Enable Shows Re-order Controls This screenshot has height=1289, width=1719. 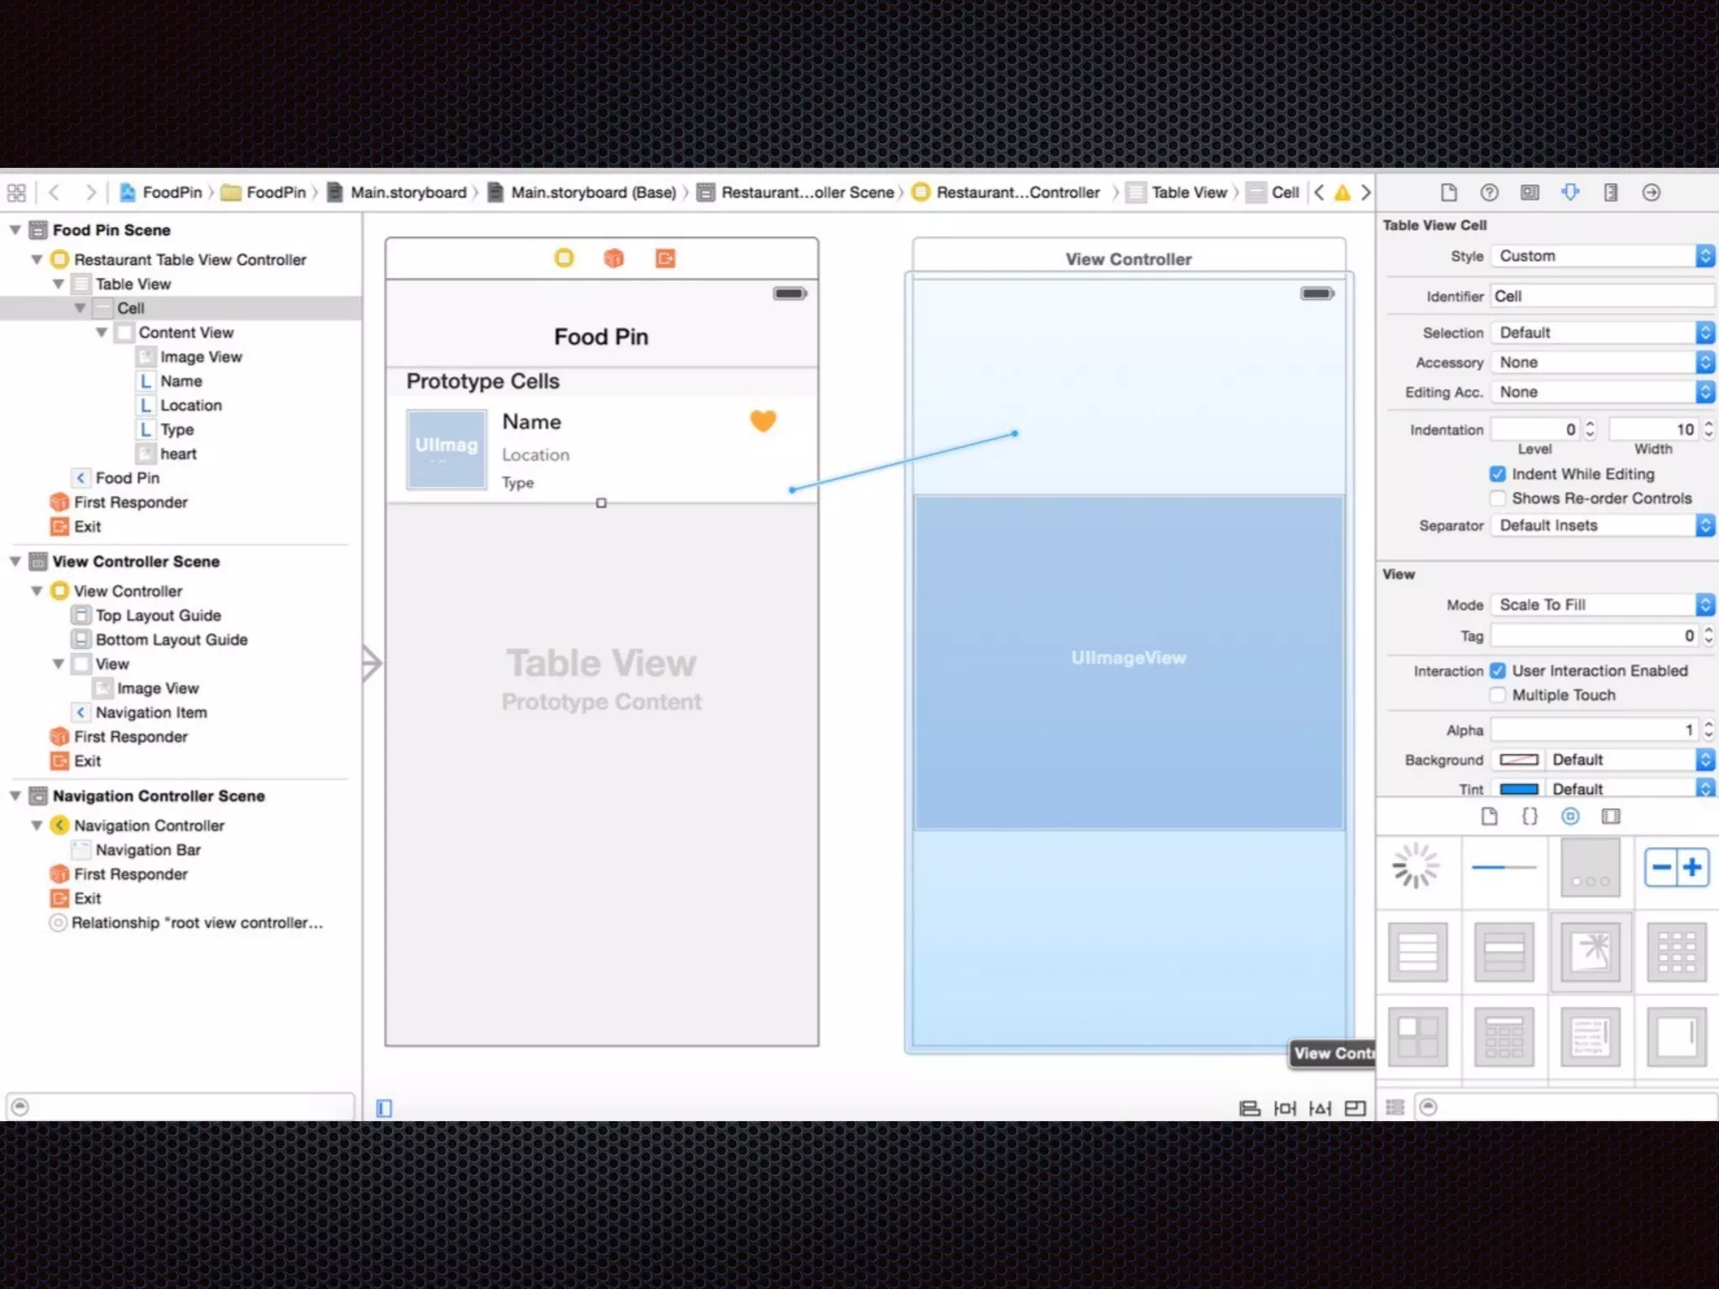pos(1497,498)
